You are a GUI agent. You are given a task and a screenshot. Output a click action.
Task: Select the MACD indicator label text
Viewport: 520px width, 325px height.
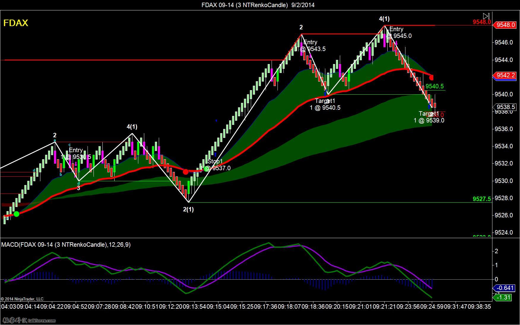(x=66, y=245)
